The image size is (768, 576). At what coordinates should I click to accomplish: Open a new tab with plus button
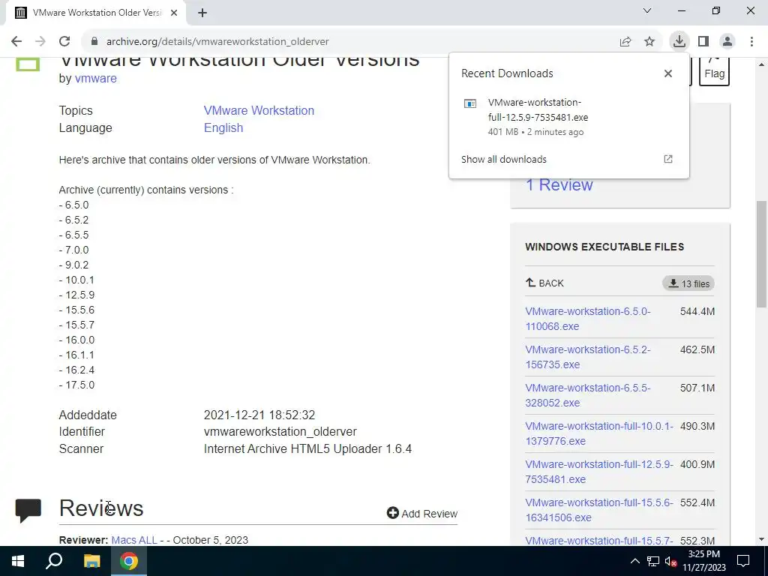point(202,13)
